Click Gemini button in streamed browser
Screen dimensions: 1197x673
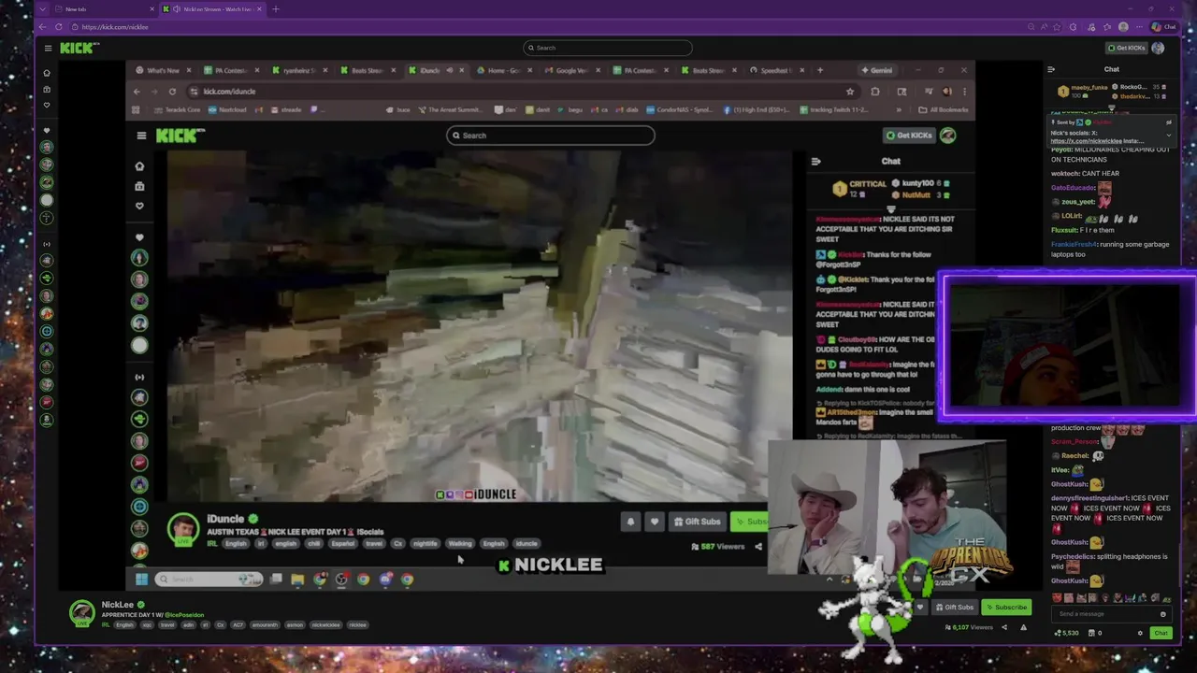876,70
